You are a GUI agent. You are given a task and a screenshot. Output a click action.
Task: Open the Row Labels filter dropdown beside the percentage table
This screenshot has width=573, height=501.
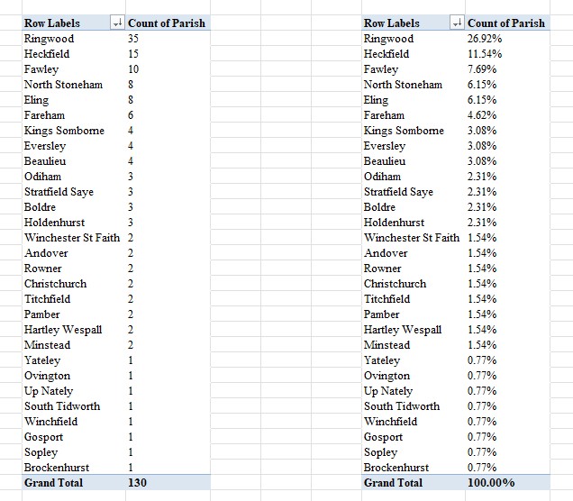pyautogui.click(x=456, y=23)
